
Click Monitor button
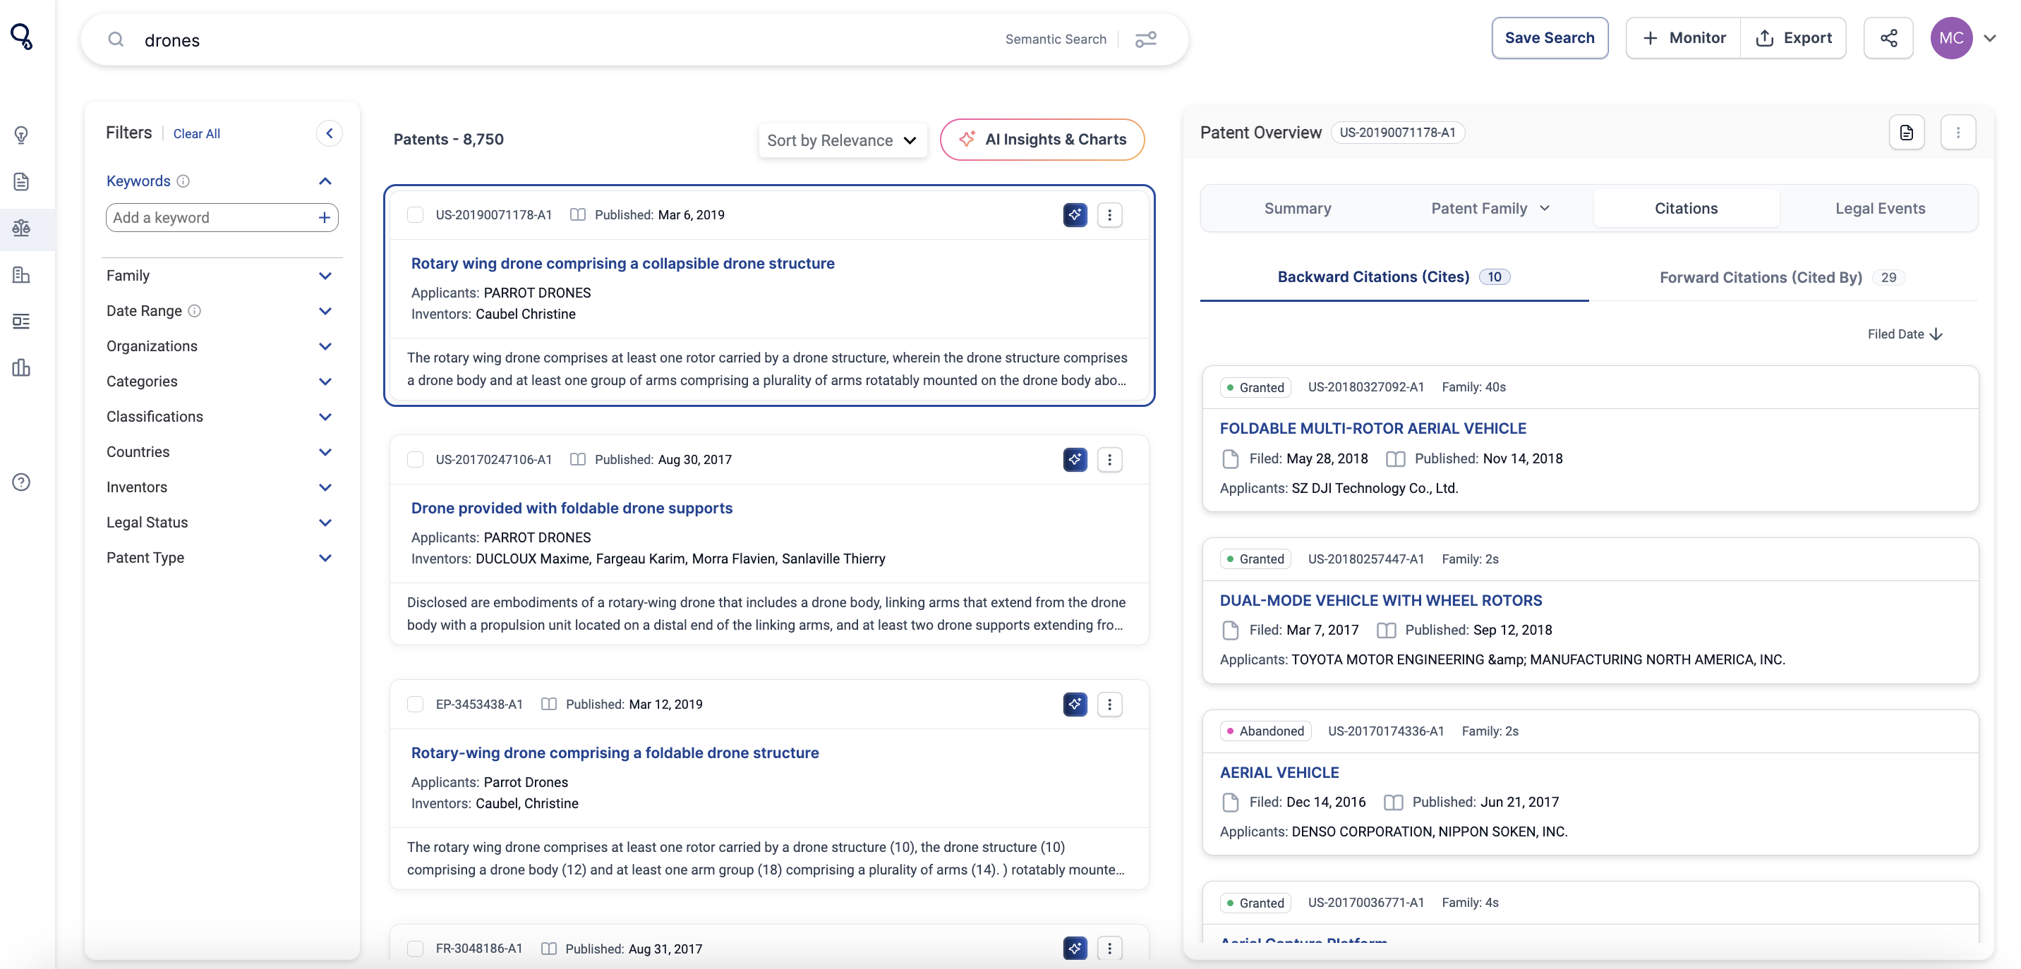[x=1682, y=37]
